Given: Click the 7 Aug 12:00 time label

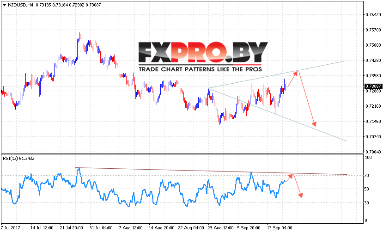Looking at the screenshot, I should 131,228.
